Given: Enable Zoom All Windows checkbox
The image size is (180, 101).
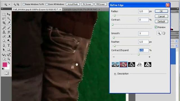Looking at the screenshot, I should point(47,4).
